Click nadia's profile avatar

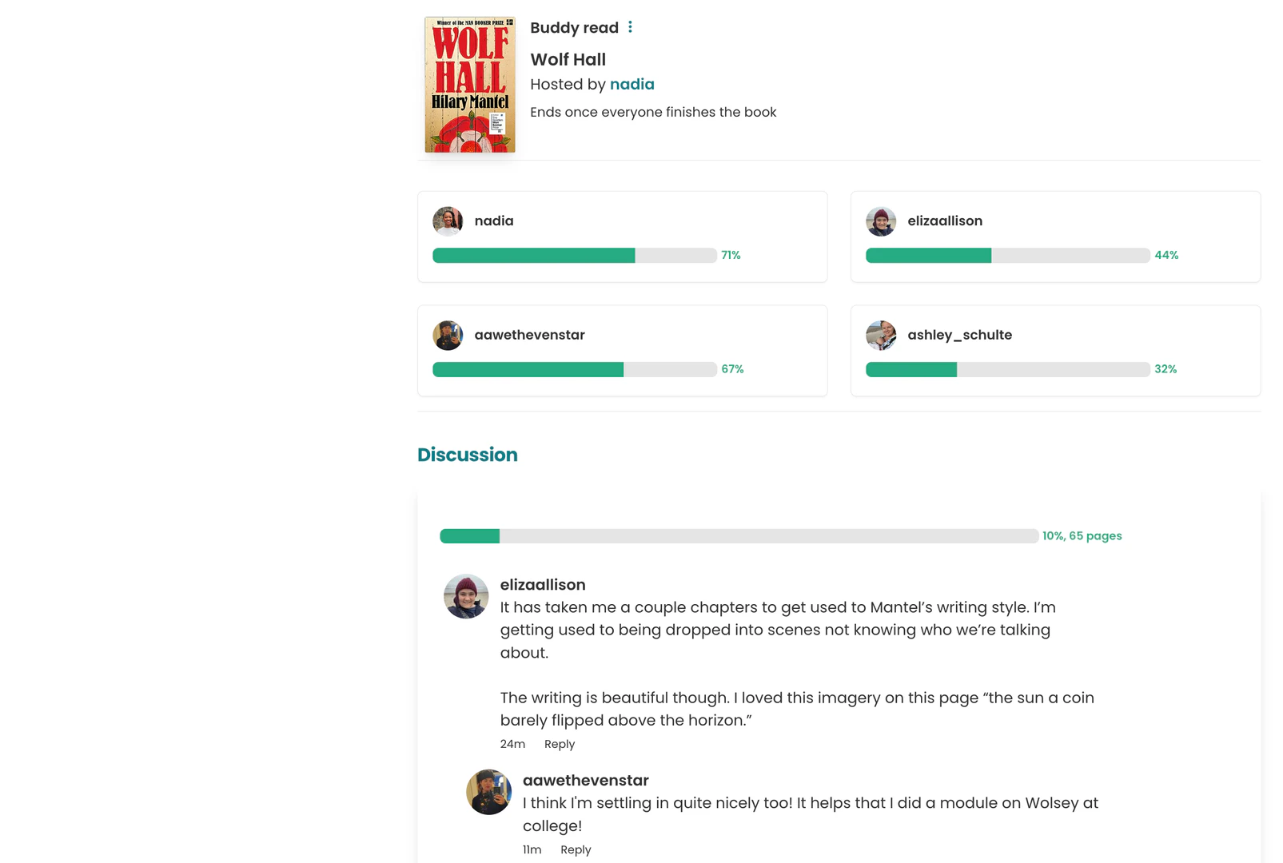(448, 221)
